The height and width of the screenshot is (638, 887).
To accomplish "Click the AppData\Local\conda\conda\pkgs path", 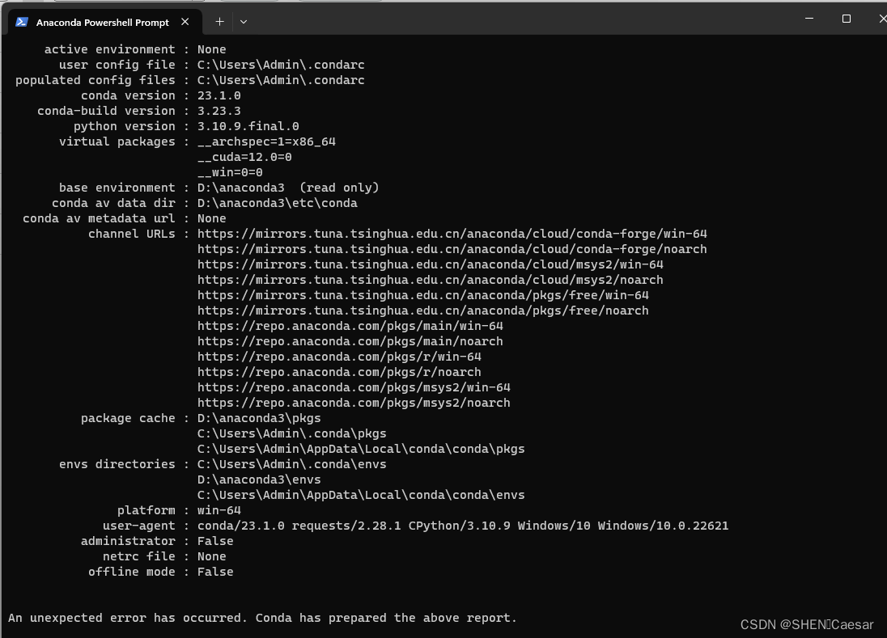I will (361, 449).
